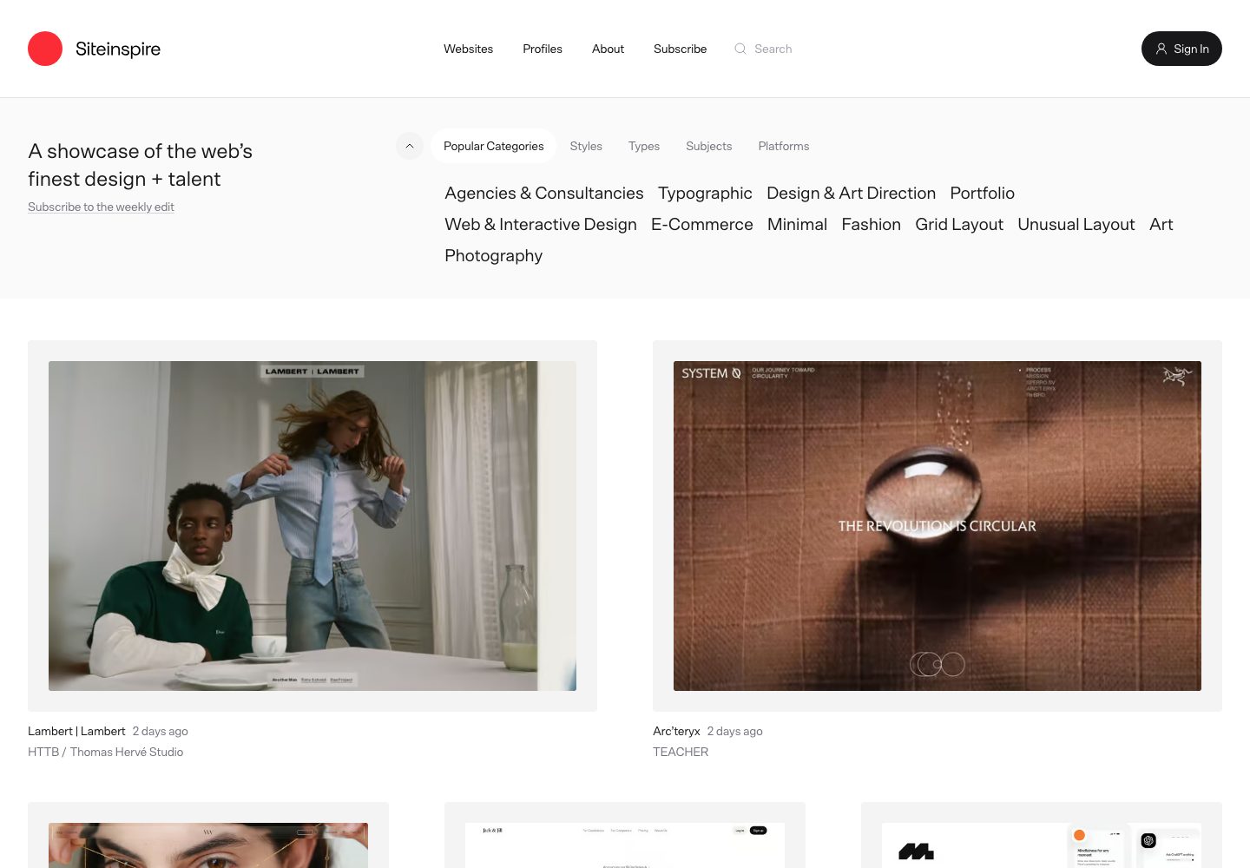Open Web & Interactive Design category
The height and width of the screenshot is (868, 1250).
(x=541, y=224)
